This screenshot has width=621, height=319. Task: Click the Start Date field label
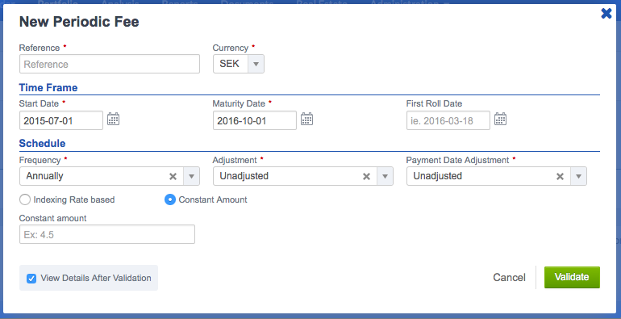39,103
